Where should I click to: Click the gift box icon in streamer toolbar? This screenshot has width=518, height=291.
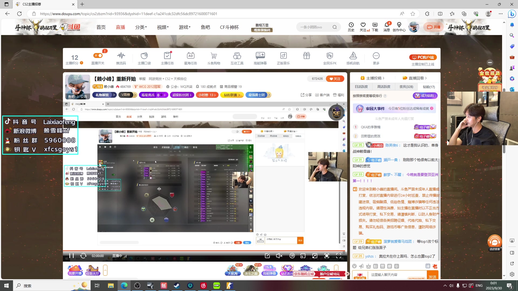(306, 56)
